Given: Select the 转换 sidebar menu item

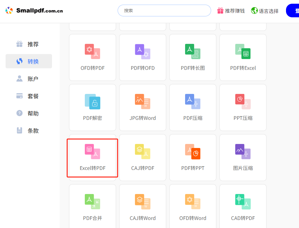Looking at the screenshot, I should click(x=29, y=61).
